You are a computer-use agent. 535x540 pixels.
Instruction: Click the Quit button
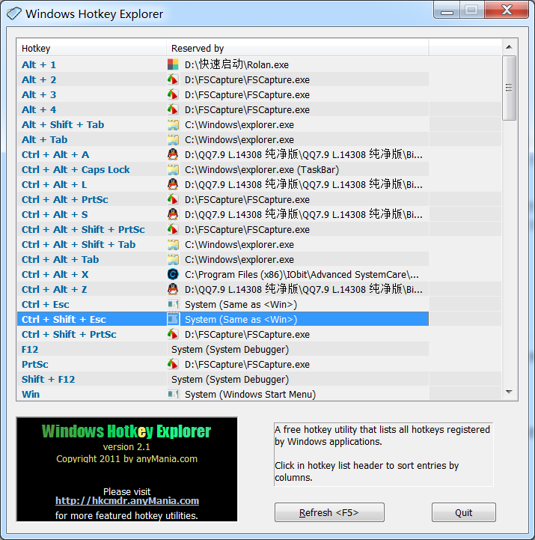tap(463, 512)
